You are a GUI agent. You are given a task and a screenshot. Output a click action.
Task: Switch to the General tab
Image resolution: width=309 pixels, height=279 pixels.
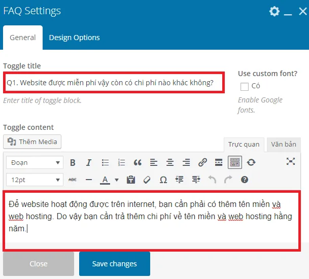point(23,38)
